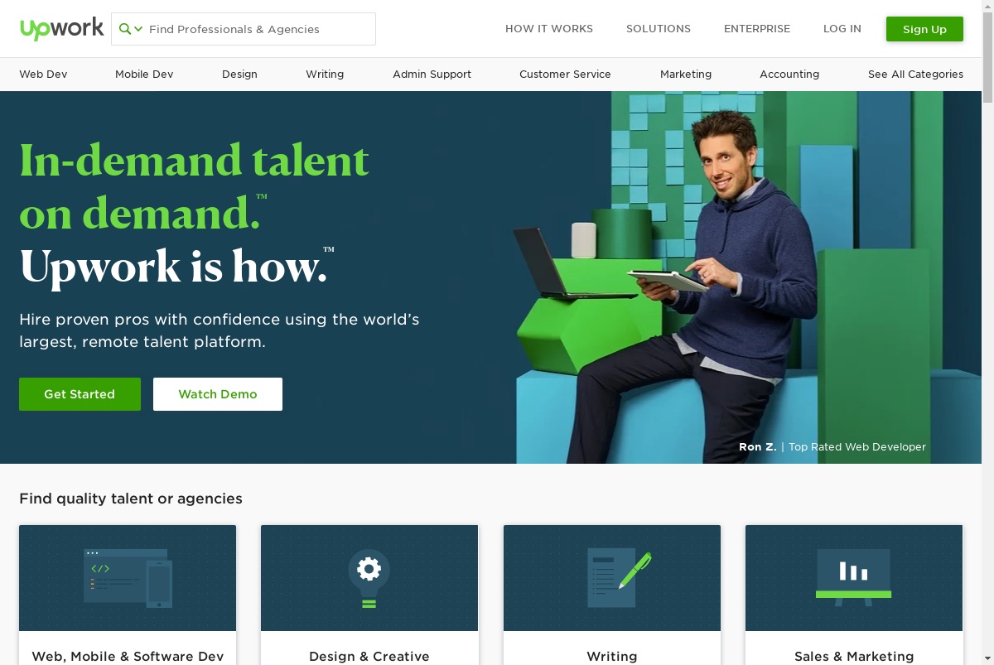Select the Admin Support category
The image size is (994, 665).
click(432, 75)
